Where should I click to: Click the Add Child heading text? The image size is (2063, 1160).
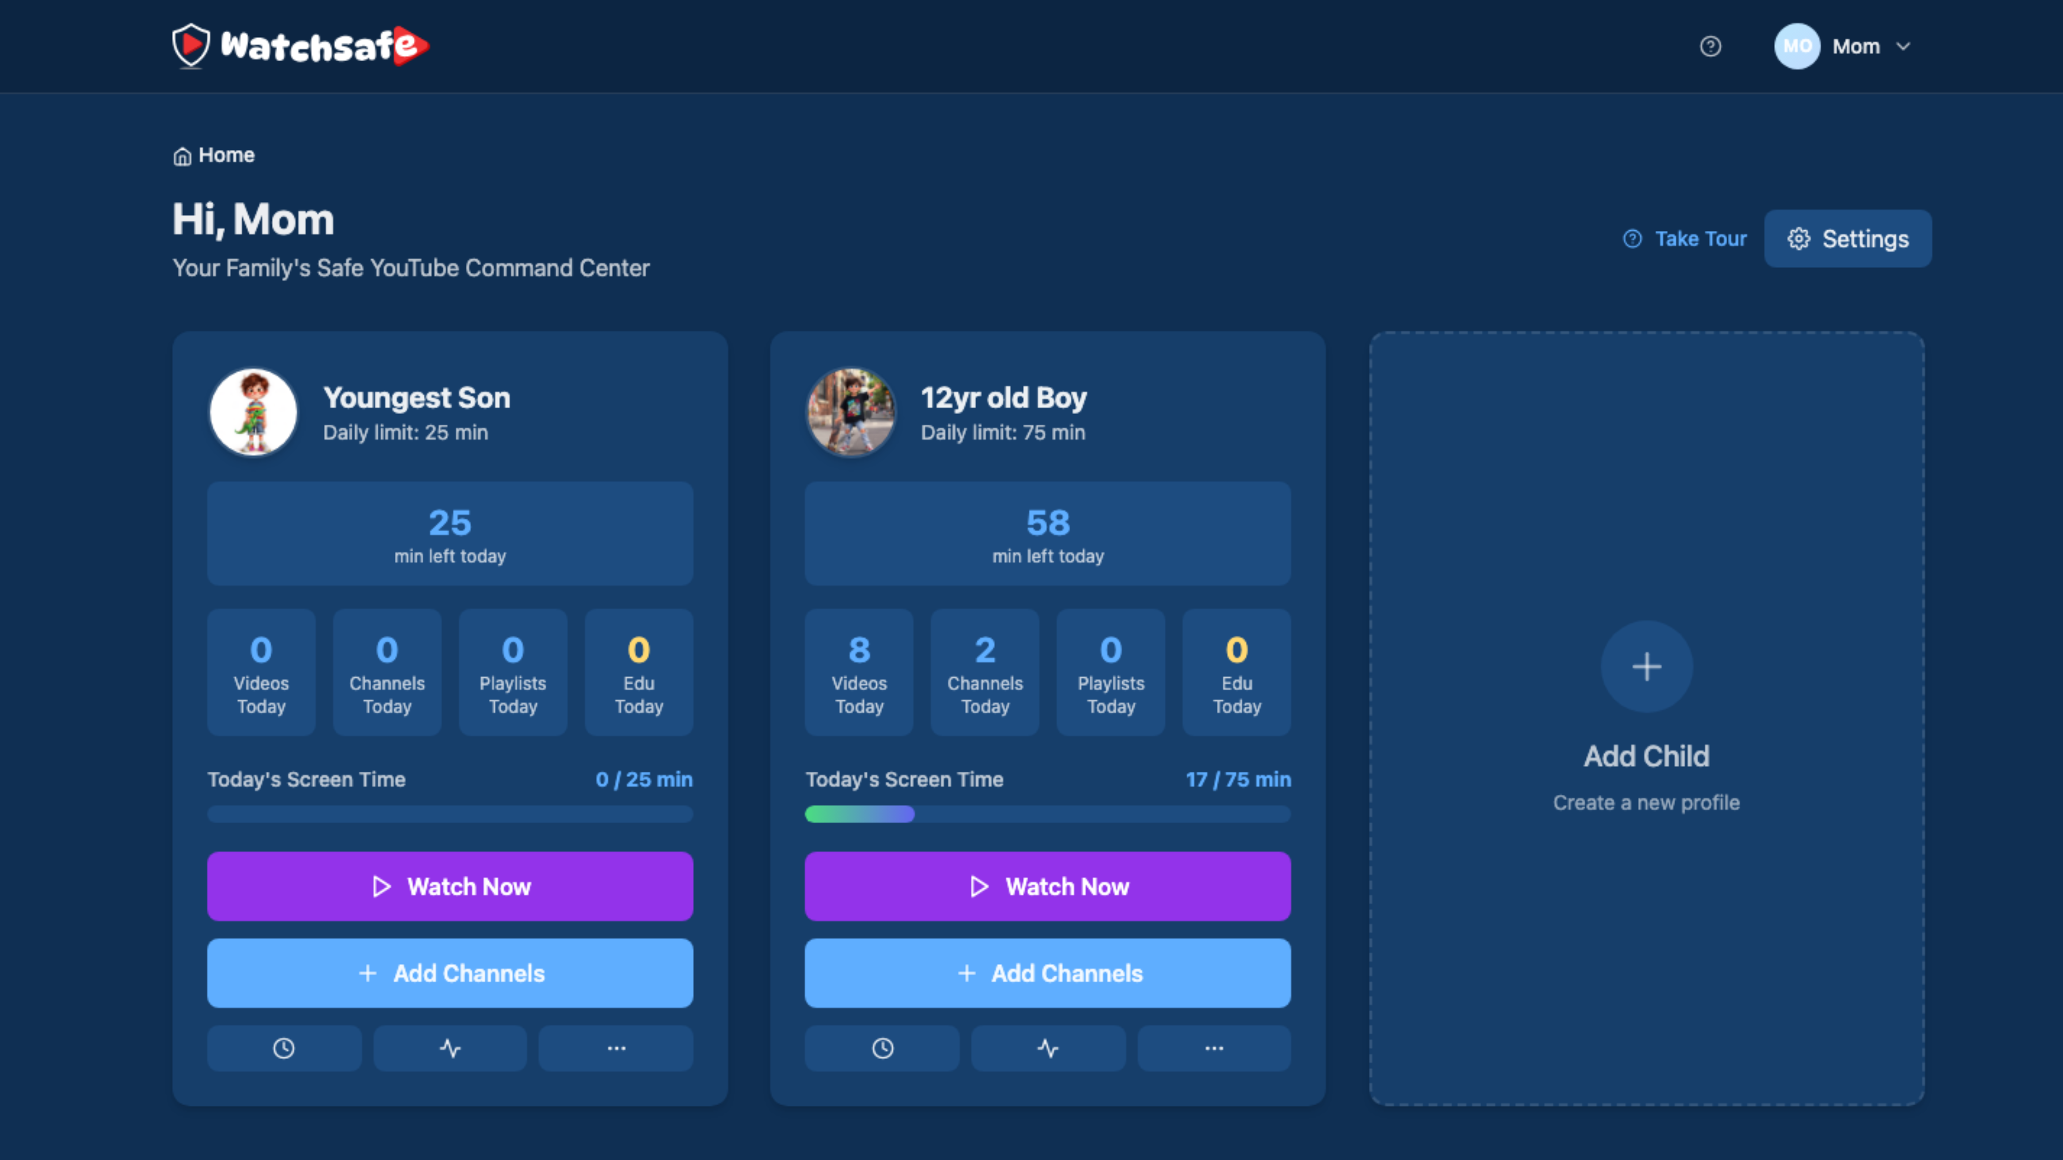[x=1647, y=756]
